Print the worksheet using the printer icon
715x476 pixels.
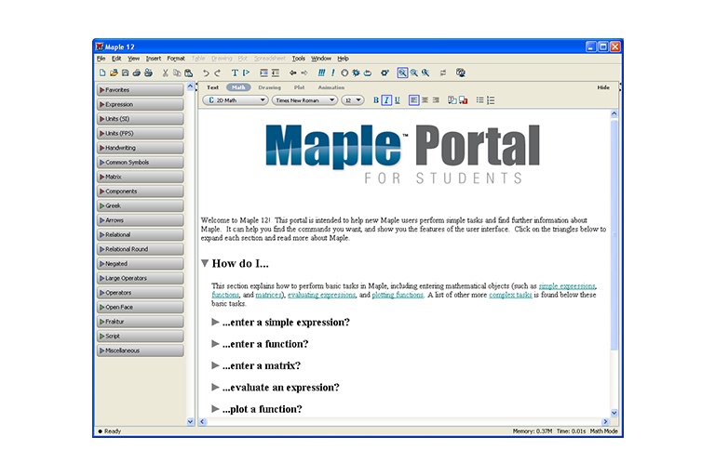(x=136, y=73)
